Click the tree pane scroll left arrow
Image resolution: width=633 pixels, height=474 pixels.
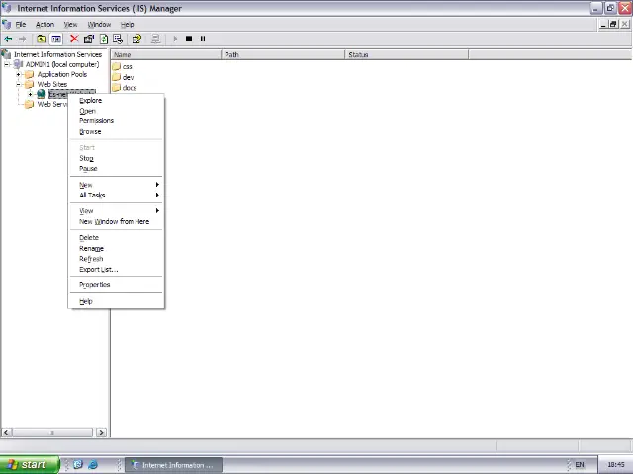click(6, 433)
